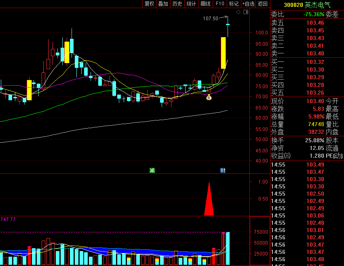Open 历史 history view
344x266 pixels.
(177, 4)
